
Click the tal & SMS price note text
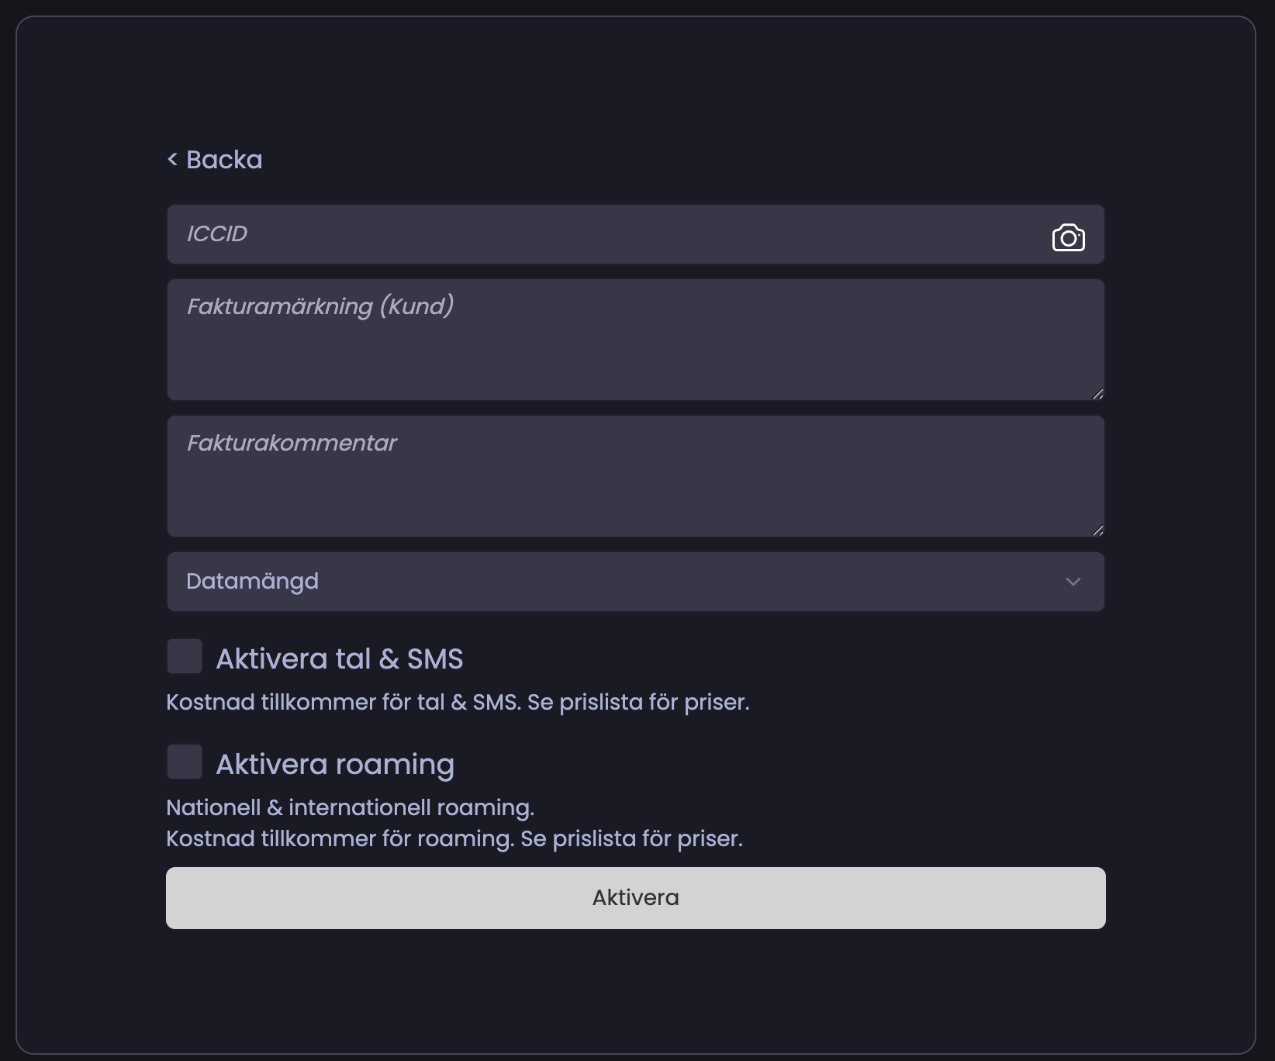[458, 703]
